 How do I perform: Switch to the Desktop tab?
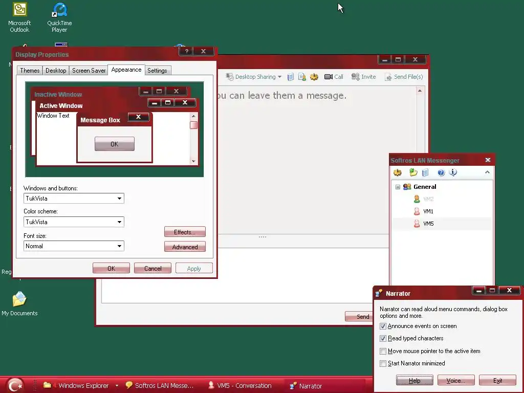[56, 71]
